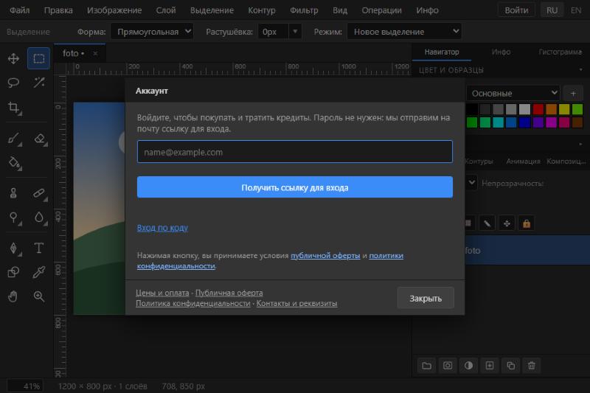Select the Healing bandage tool
Viewport: 590px width, 393px height.
tap(39, 193)
